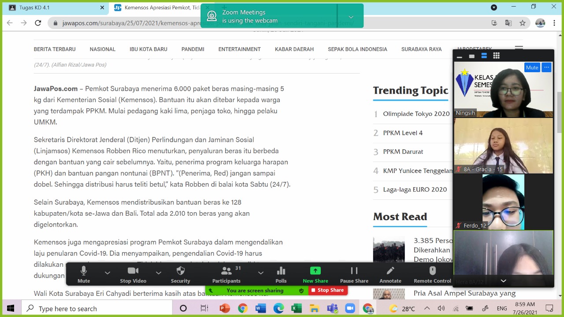Image resolution: width=564 pixels, height=317 pixels.
Task: Switch video panel to grid view
Action: coord(496,56)
